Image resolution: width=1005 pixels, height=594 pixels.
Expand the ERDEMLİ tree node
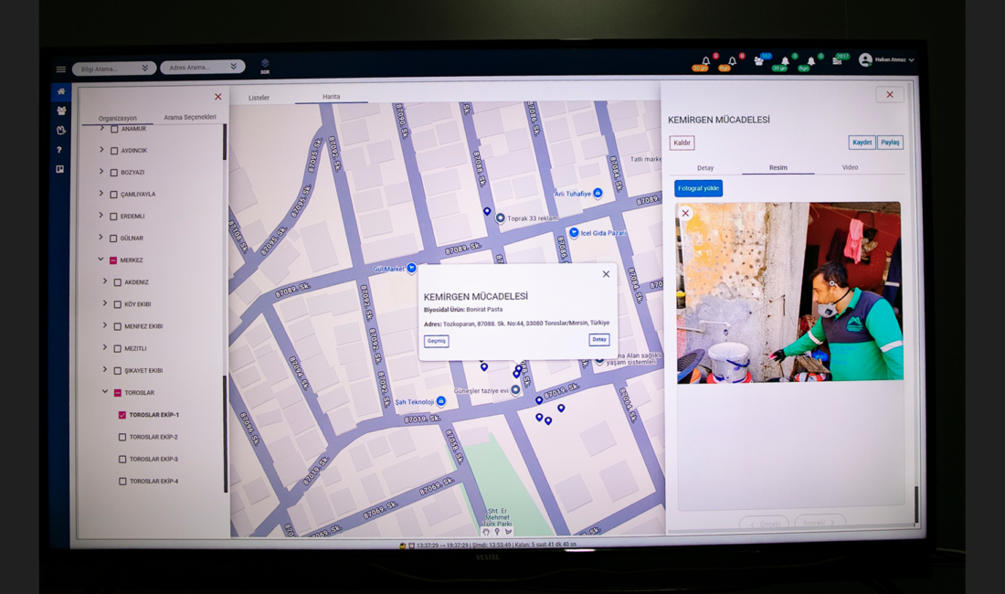(100, 216)
